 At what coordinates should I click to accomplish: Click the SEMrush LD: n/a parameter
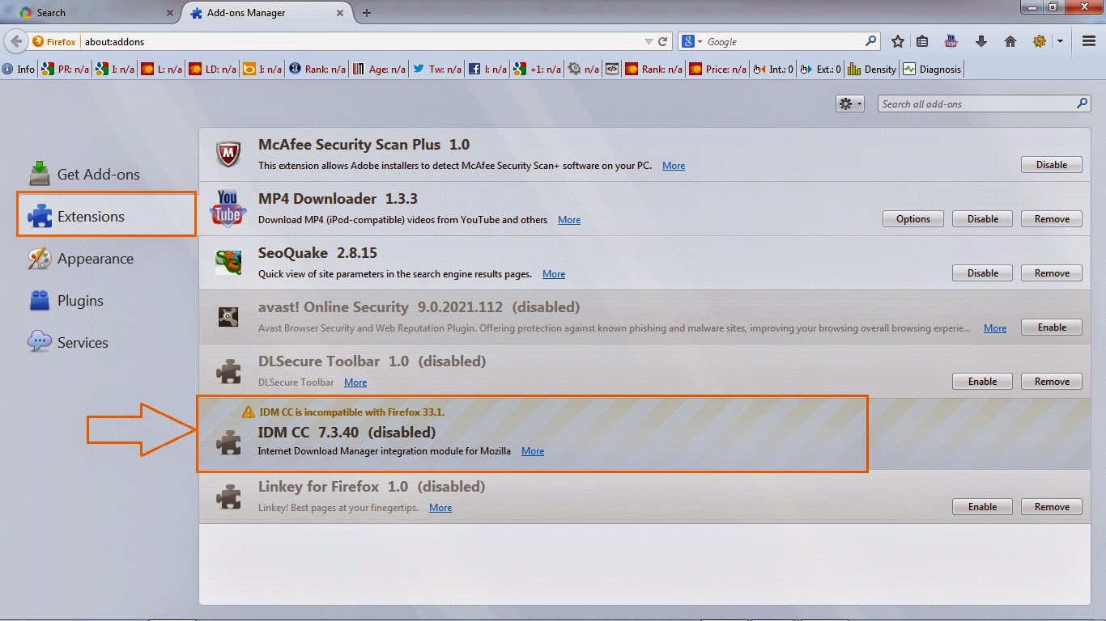(x=213, y=70)
